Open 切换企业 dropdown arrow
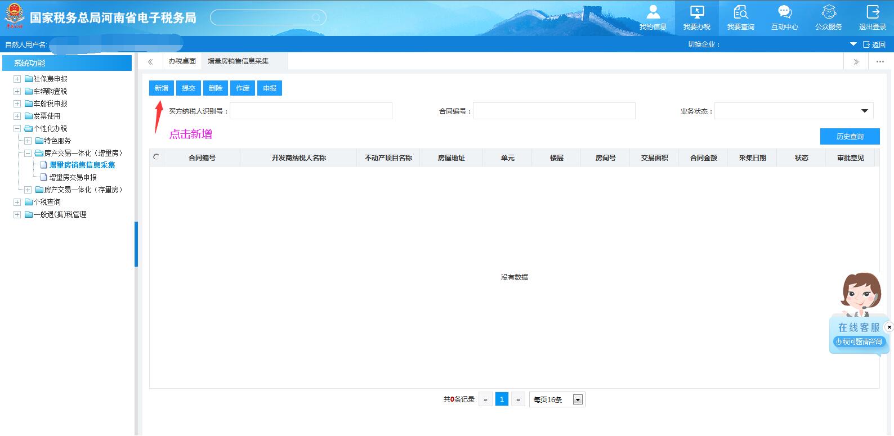 [853, 44]
